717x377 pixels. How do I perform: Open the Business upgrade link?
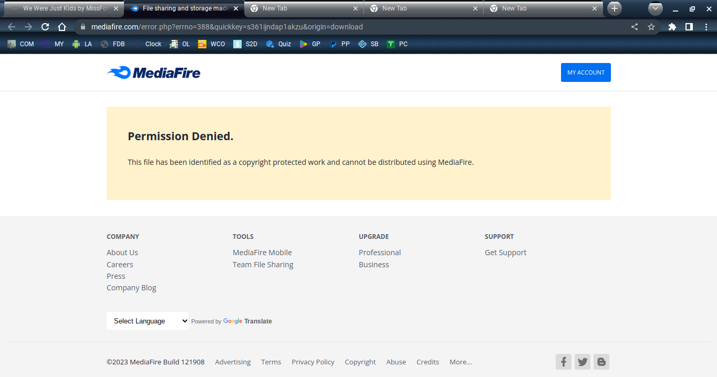[x=374, y=265]
